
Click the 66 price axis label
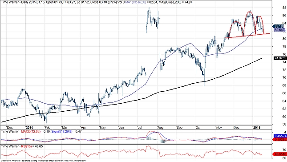point(284,93)
